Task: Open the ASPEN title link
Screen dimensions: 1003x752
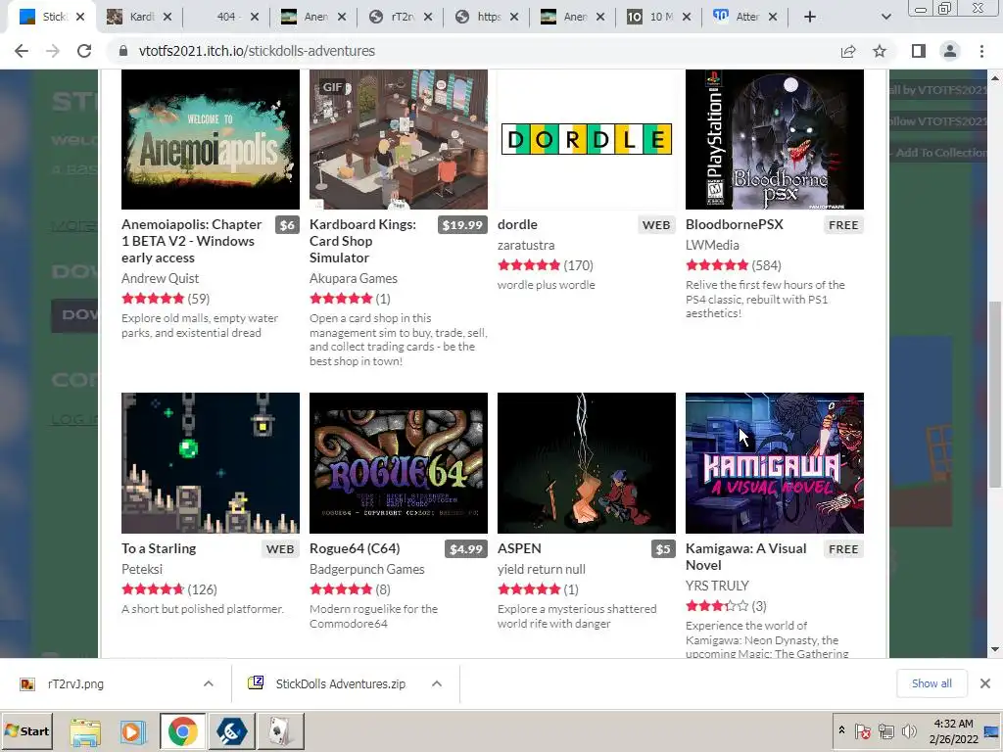Action: (519, 548)
